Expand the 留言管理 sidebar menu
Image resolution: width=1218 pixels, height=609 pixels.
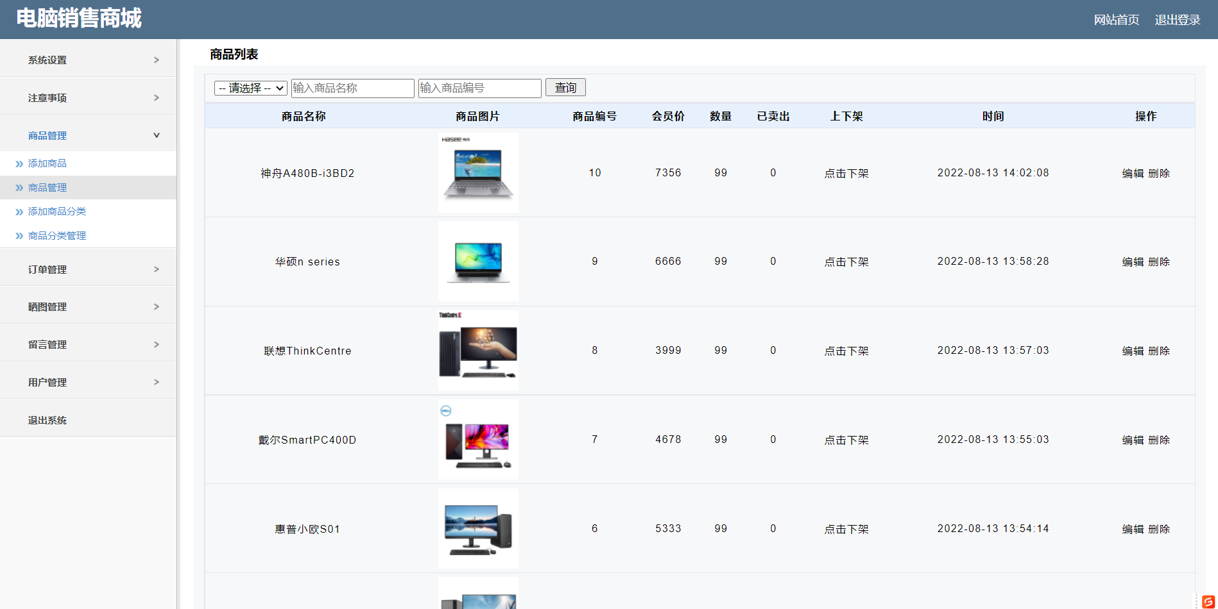click(x=89, y=344)
